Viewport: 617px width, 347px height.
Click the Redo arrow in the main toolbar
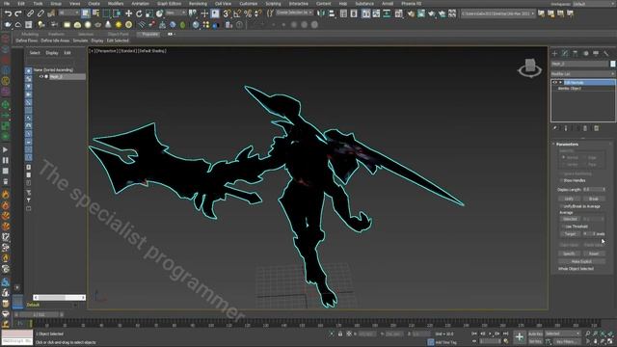[x=18, y=13]
